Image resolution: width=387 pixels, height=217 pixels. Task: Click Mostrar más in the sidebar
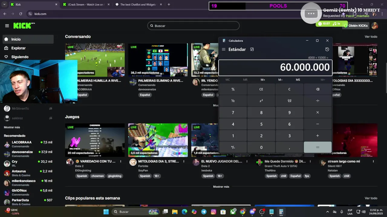point(12,127)
